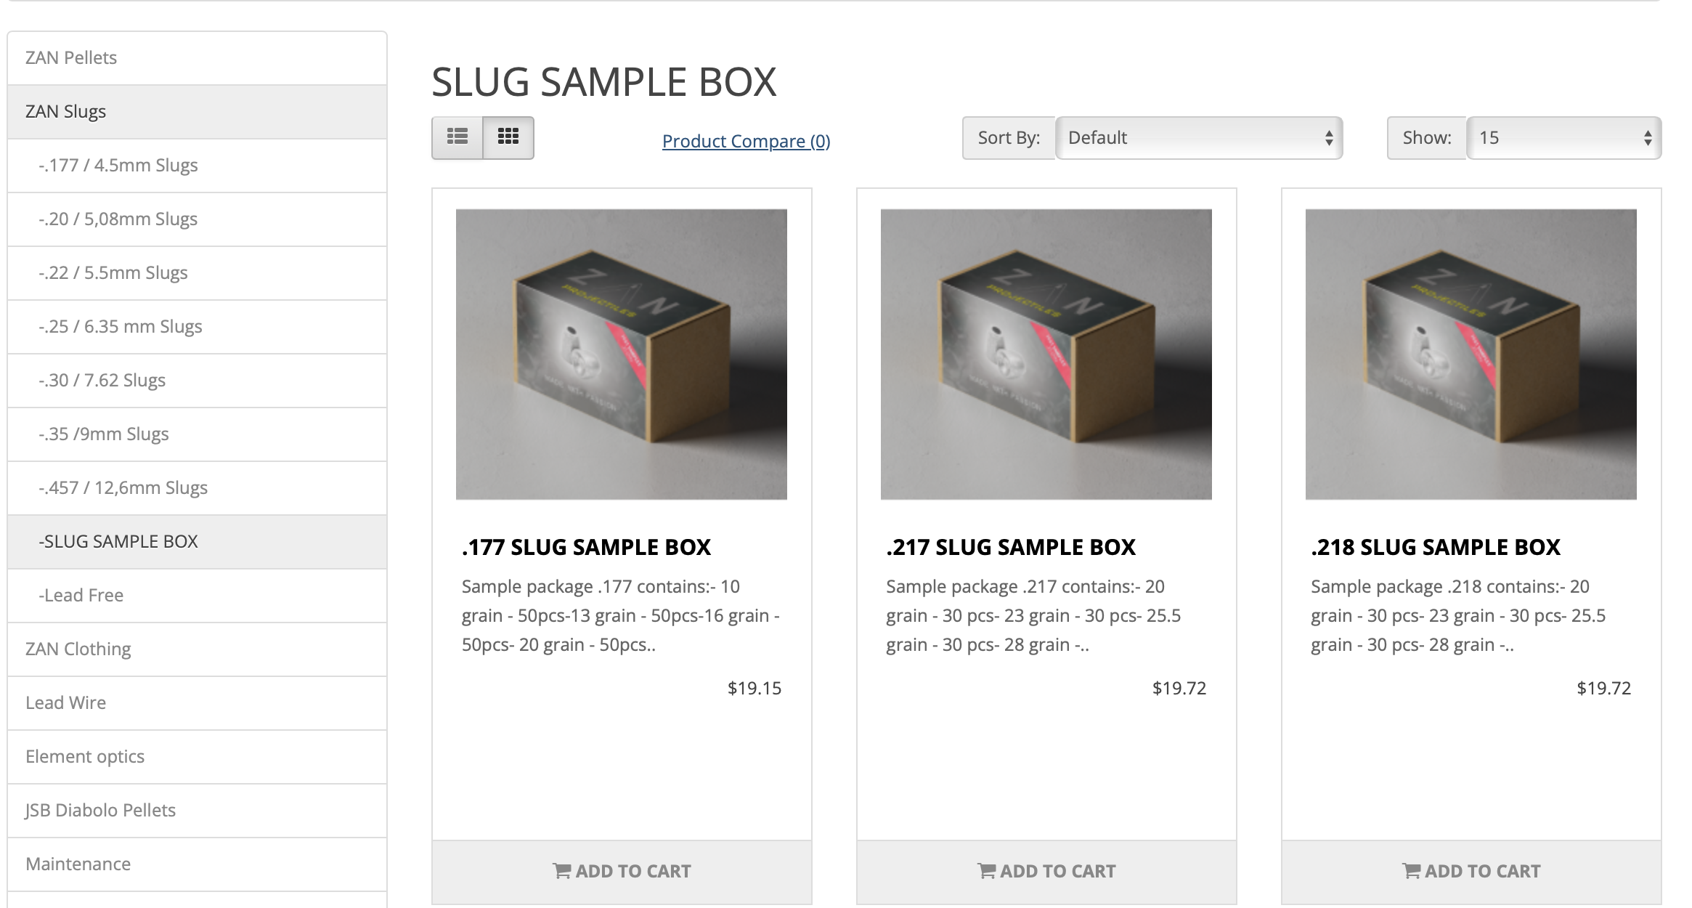Switch to grid view layout
Screen dimensions: 1692x908
point(508,137)
